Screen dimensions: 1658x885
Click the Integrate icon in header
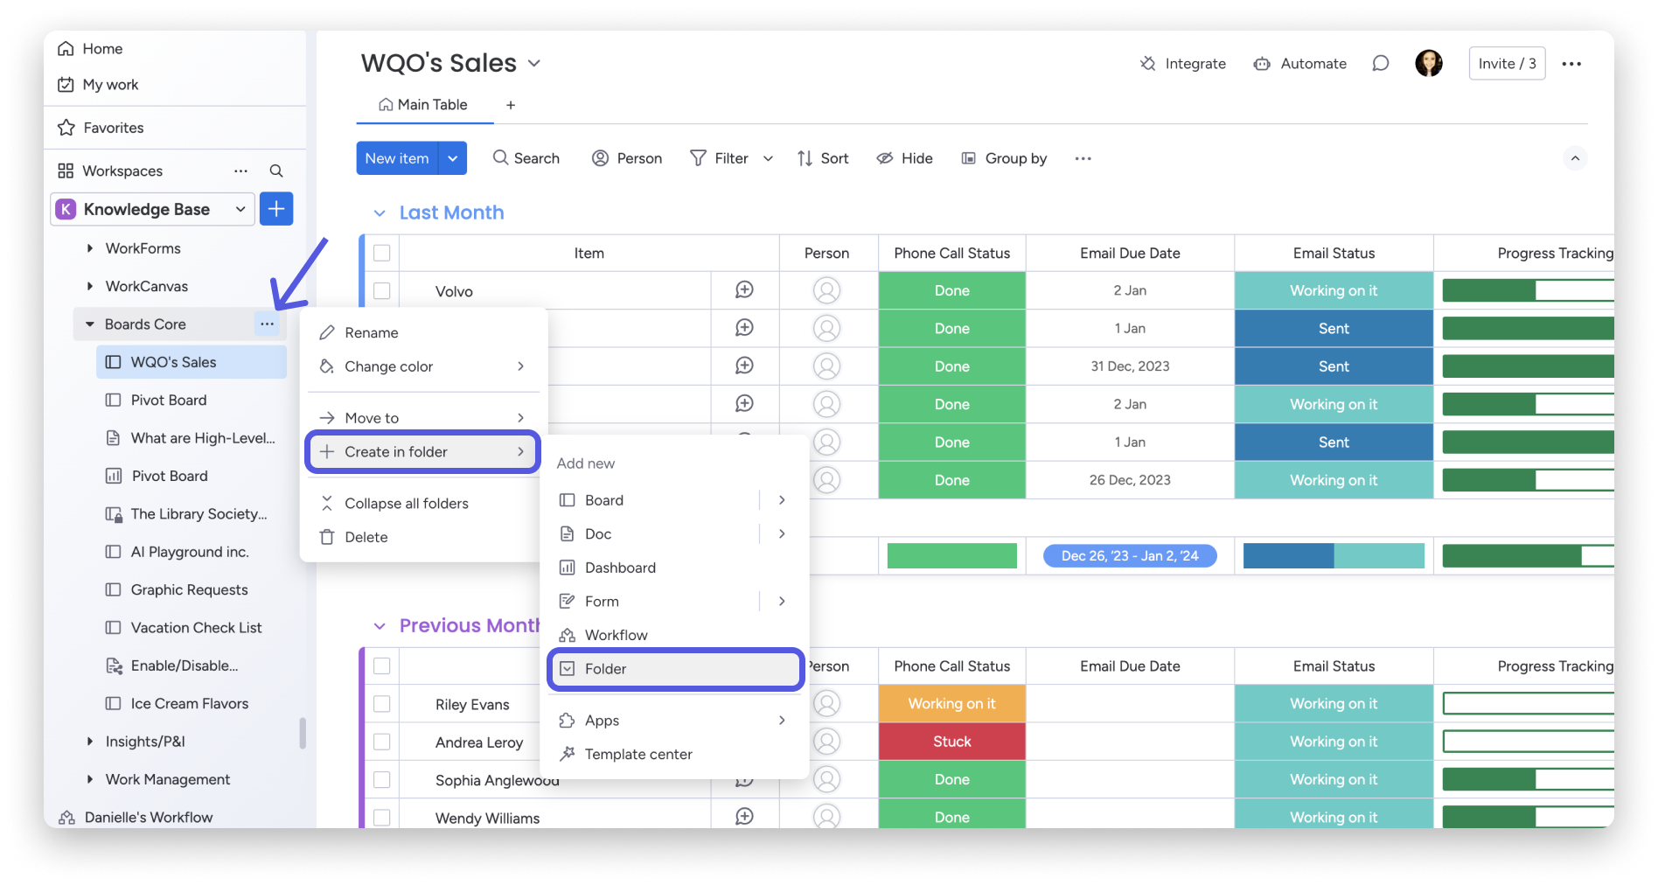point(1148,64)
